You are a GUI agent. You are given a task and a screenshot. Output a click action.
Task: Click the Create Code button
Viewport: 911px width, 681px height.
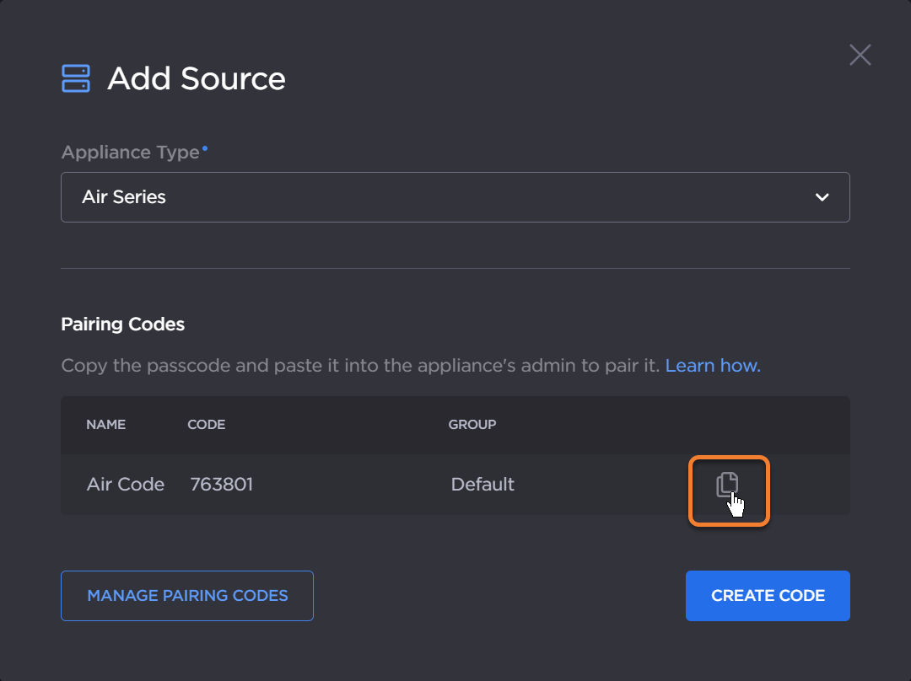pos(767,596)
